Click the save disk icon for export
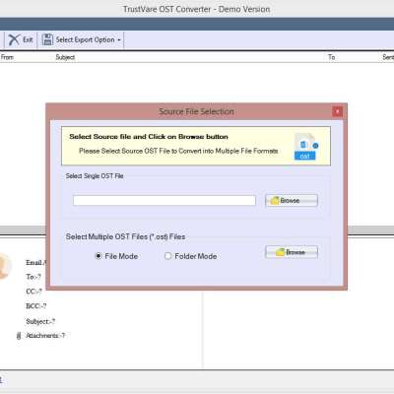 point(47,39)
